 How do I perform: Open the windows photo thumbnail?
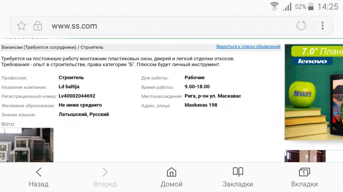pos(27,145)
